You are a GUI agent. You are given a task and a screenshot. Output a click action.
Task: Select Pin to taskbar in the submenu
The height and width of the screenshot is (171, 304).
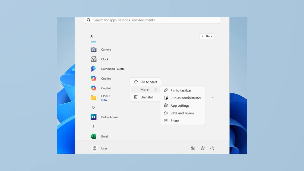(180, 90)
